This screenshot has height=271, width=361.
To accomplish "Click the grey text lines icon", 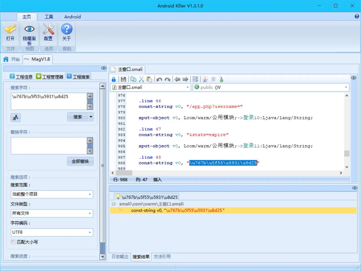I will tap(213, 80).
